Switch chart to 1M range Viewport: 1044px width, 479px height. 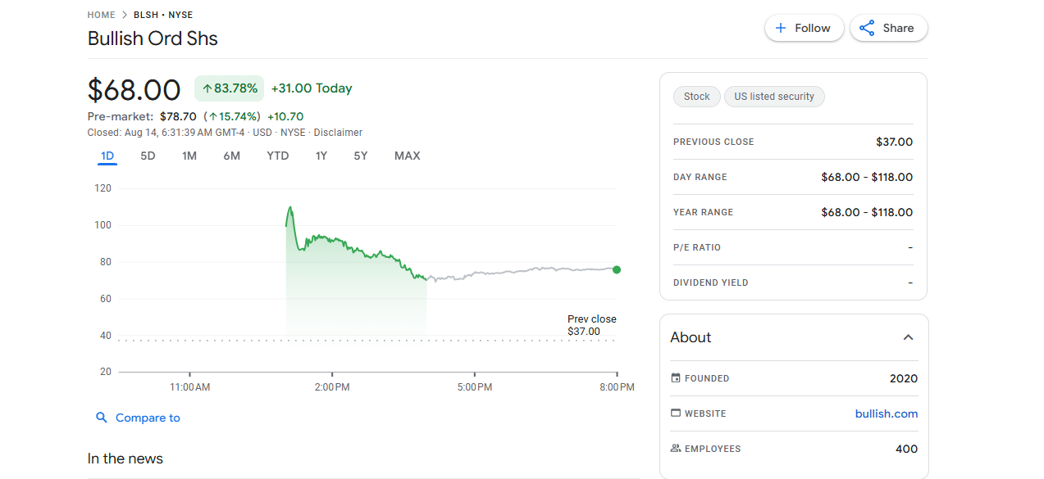[x=189, y=156]
